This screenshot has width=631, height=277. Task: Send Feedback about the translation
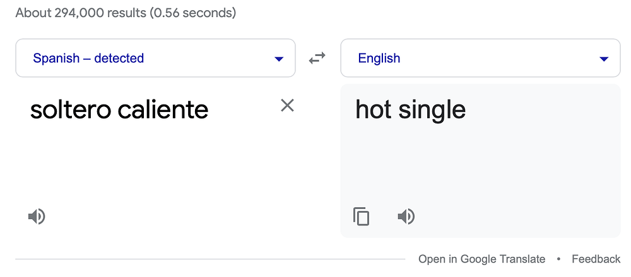[x=596, y=259]
